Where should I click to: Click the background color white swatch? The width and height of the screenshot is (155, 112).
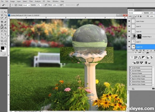[x=5, y=50]
